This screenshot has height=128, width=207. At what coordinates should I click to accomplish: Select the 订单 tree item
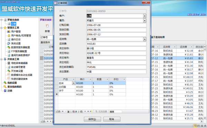[x=13, y=24]
